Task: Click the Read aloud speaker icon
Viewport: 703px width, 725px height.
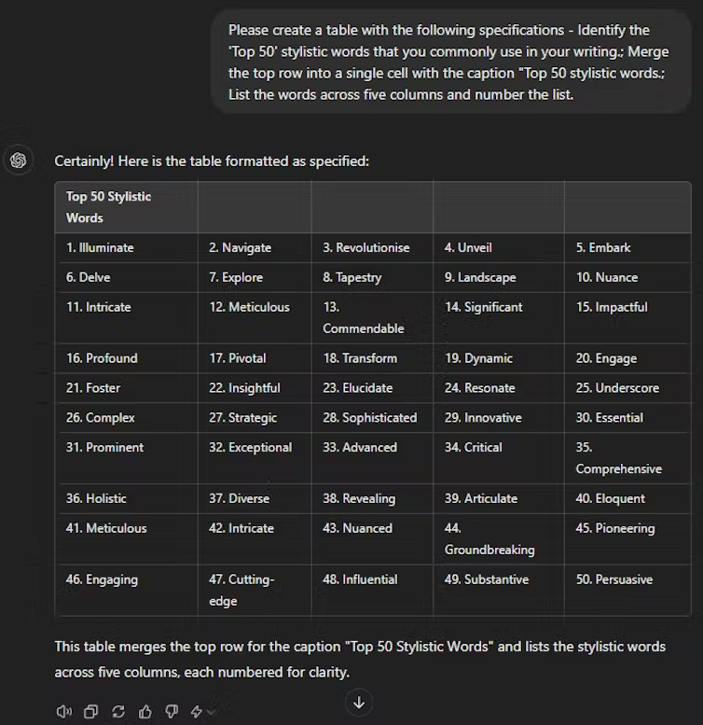Action: [64, 712]
